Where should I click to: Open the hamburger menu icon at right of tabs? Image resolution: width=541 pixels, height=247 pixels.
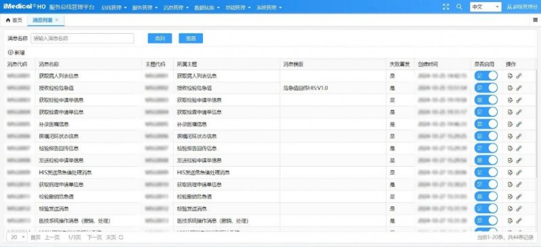pos(536,20)
